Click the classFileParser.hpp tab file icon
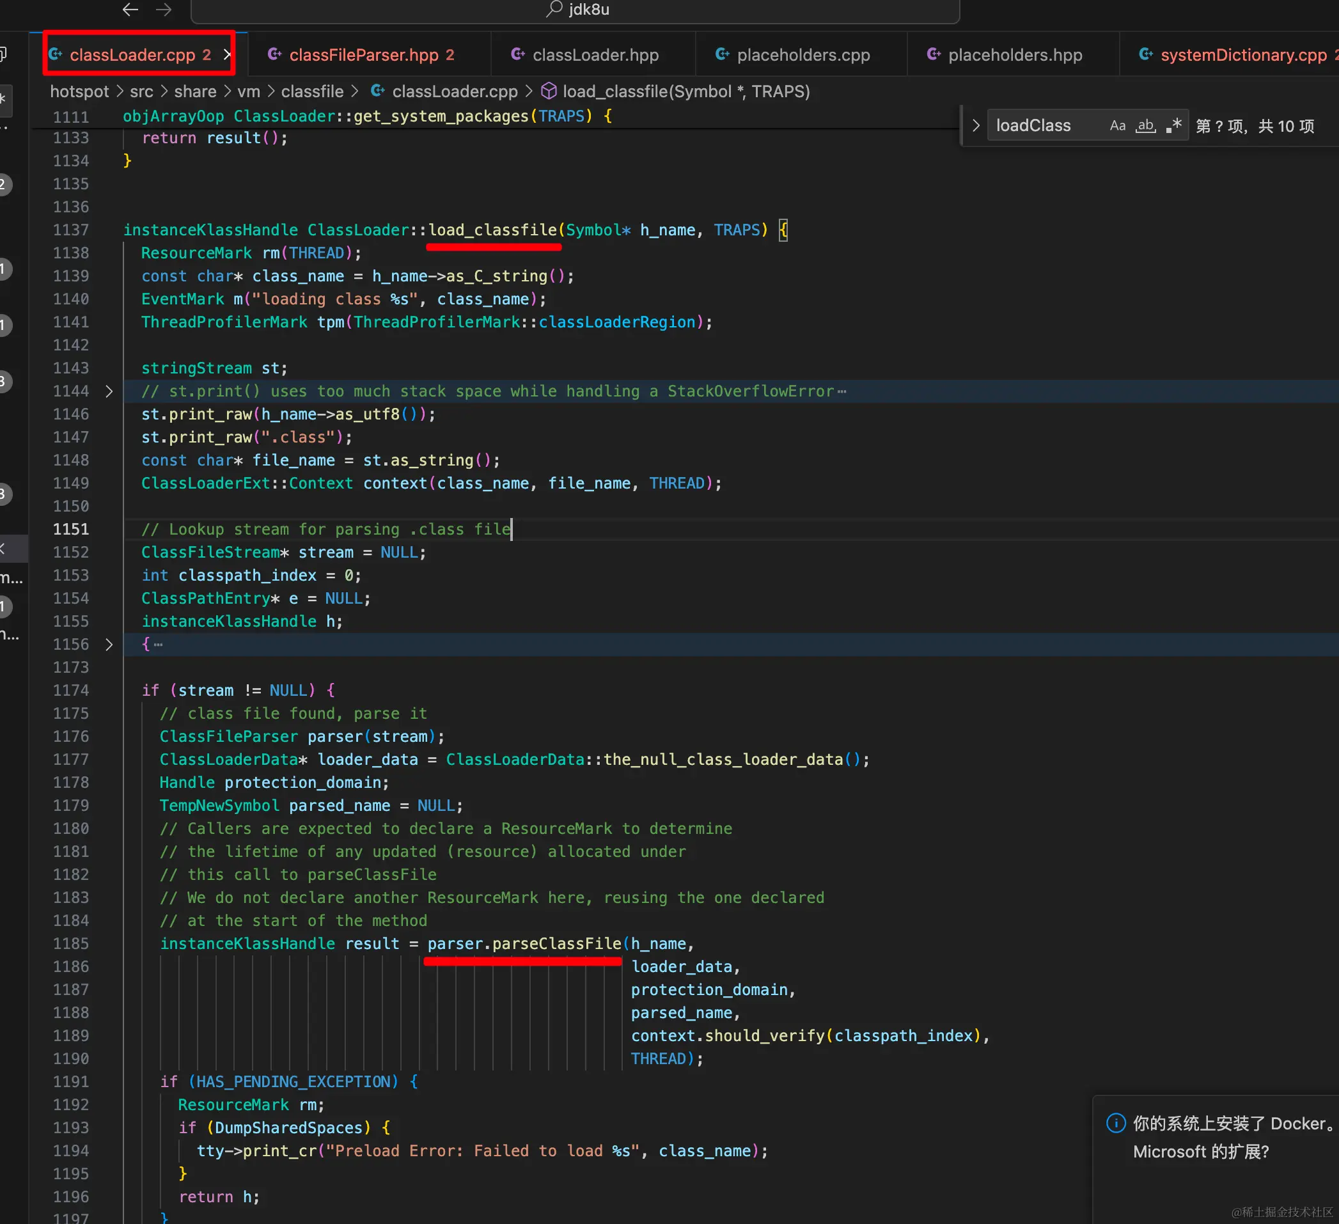The width and height of the screenshot is (1339, 1224). pos(274,54)
